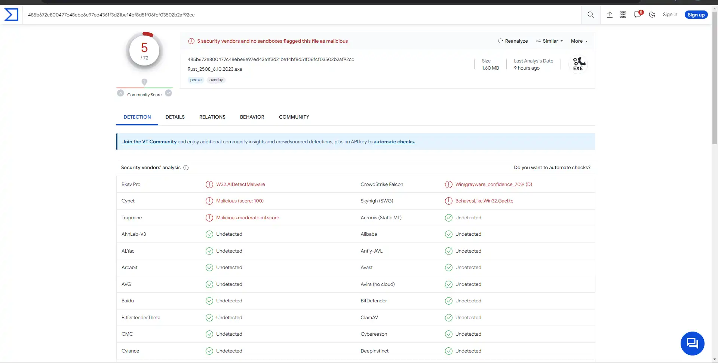This screenshot has width=718, height=363.
Task: Click the EXE file type icon
Action: pyautogui.click(x=578, y=64)
